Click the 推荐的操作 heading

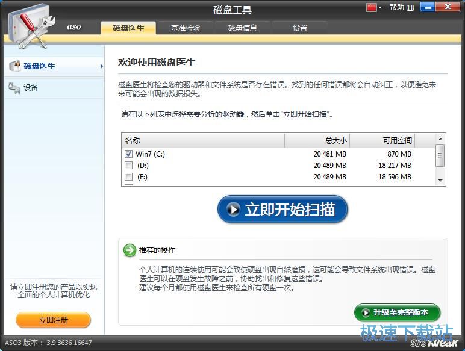[157, 250]
